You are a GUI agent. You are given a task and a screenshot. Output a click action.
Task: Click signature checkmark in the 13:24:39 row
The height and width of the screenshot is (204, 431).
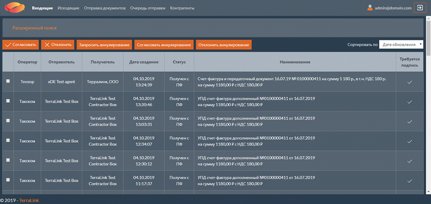tap(409, 82)
